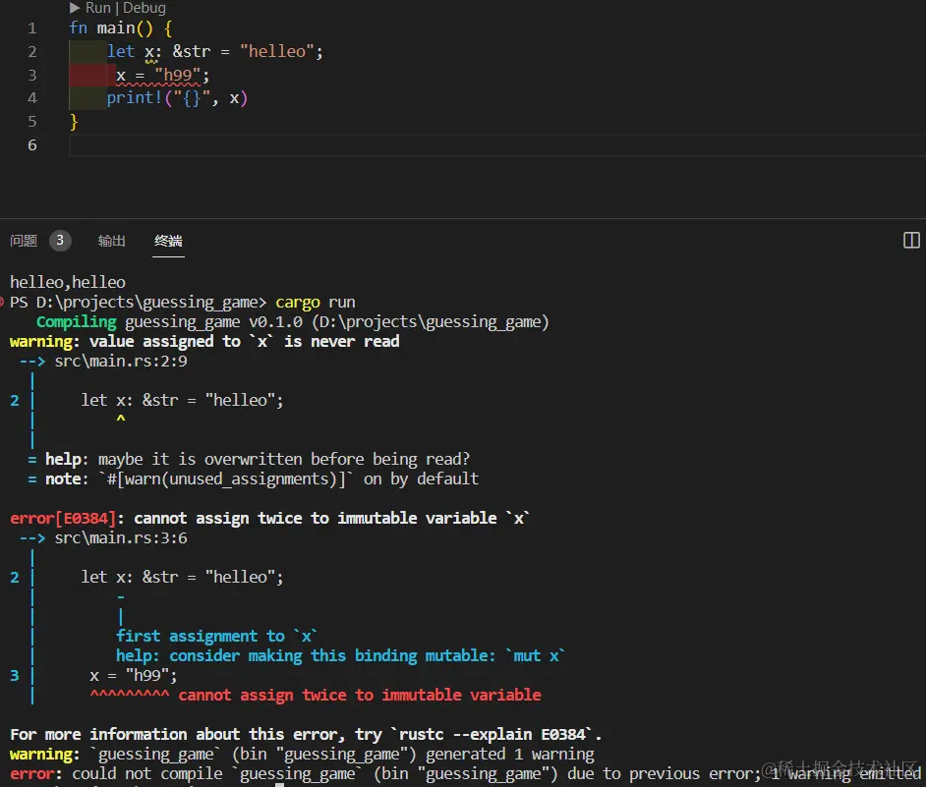Open the 输出 output tab

[x=112, y=241]
